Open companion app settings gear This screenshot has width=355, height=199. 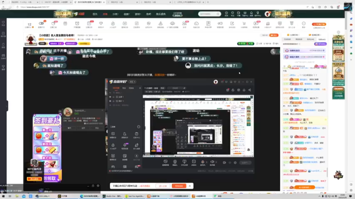point(235,162)
